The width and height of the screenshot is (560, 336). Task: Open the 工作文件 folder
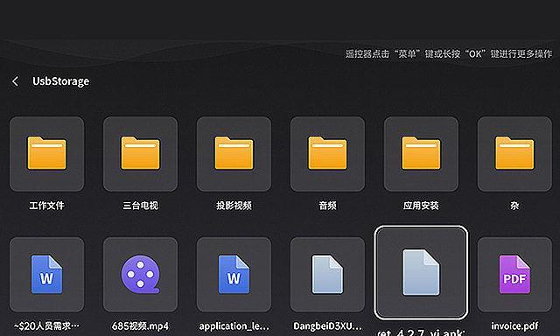(46, 154)
